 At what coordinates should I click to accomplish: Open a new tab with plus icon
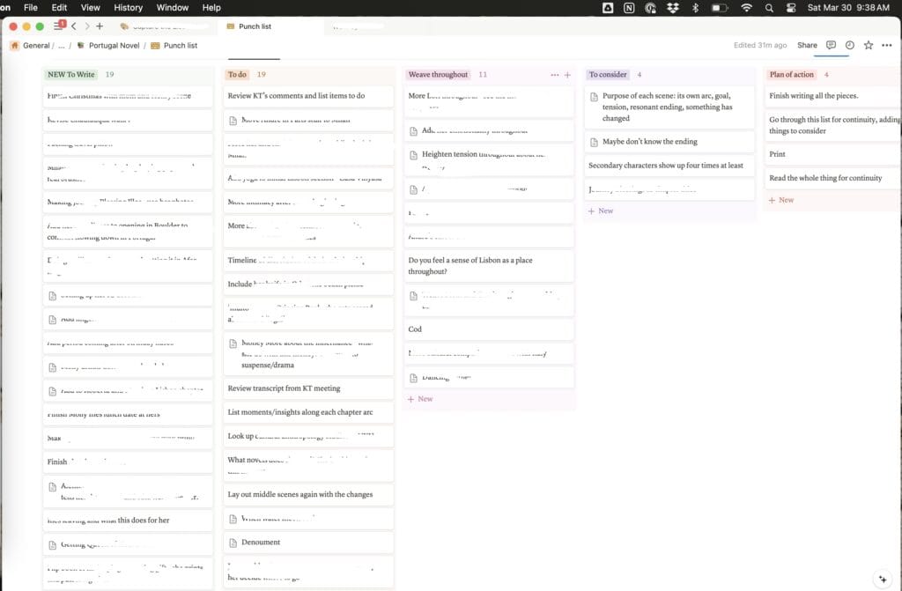(100, 26)
